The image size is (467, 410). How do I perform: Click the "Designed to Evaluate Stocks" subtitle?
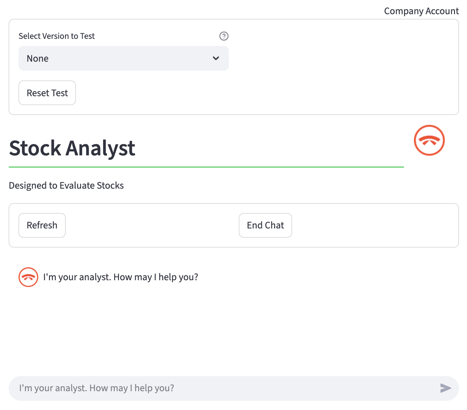(x=66, y=186)
